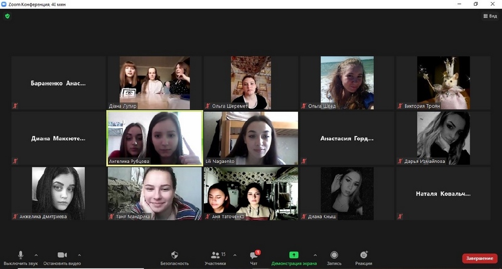Click muted mic icon on Наталя Ковальч tile

(x=400, y=216)
